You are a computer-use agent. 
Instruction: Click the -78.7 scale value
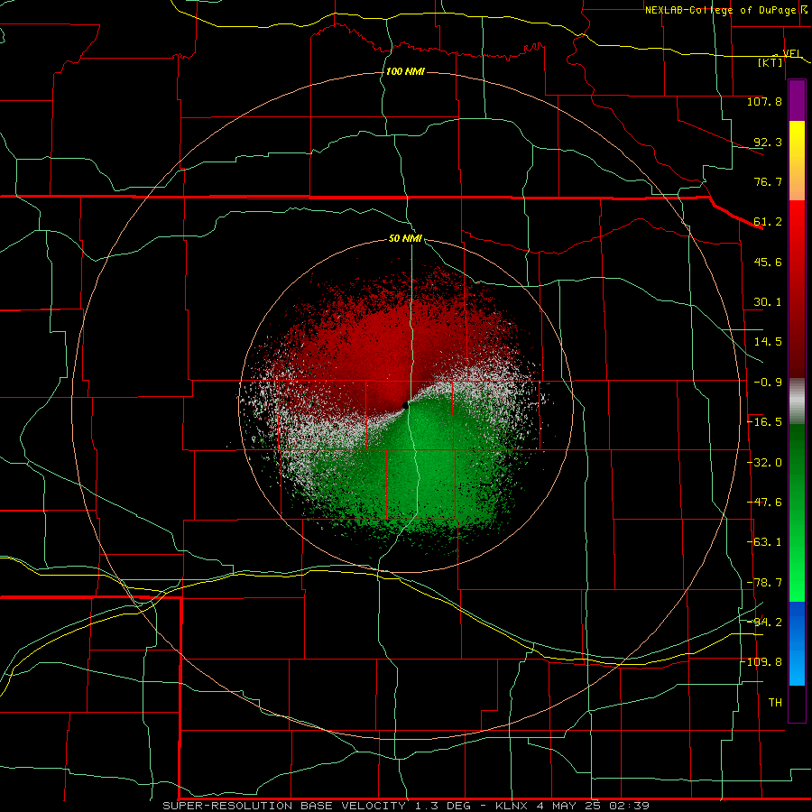coord(764,583)
